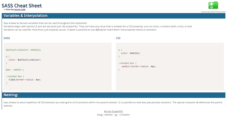Click '.rounded-box {' in SASS code block
227x119 pixels.
point(15,76)
